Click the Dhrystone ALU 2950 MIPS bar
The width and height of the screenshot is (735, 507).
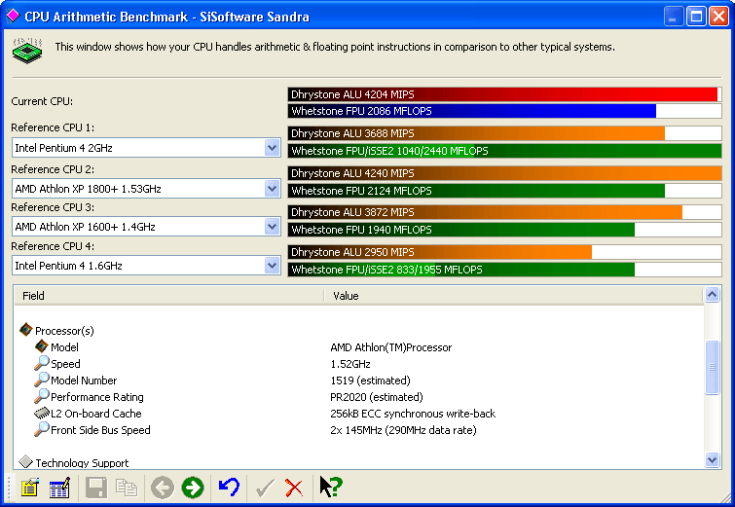[x=504, y=252]
